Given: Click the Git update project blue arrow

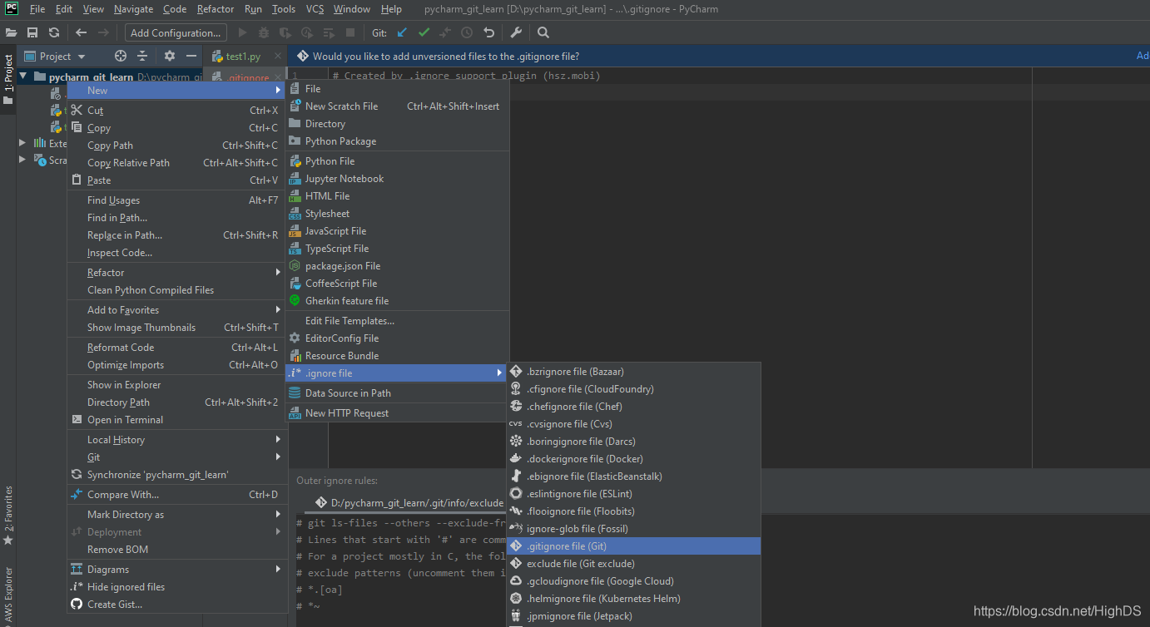Looking at the screenshot, I should (402, 32).
